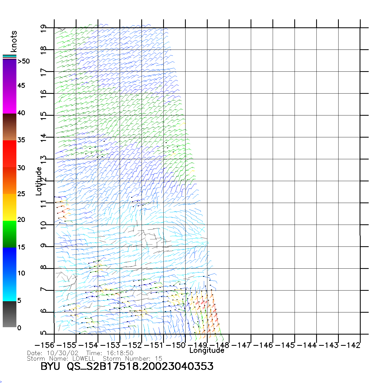This screenshot has width=388, height=383.
Task: Click the date text 10/30/02
Action: click(x=63, y=353)
